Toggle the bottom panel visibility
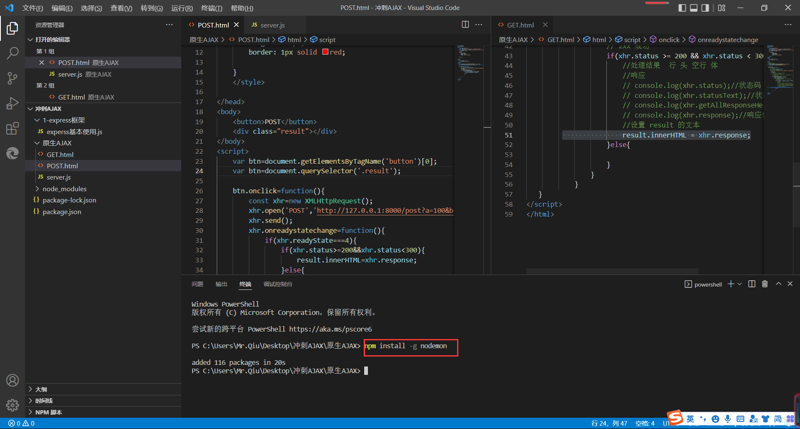This screenshot has width=800, height=429. click(x=694, y=7)
